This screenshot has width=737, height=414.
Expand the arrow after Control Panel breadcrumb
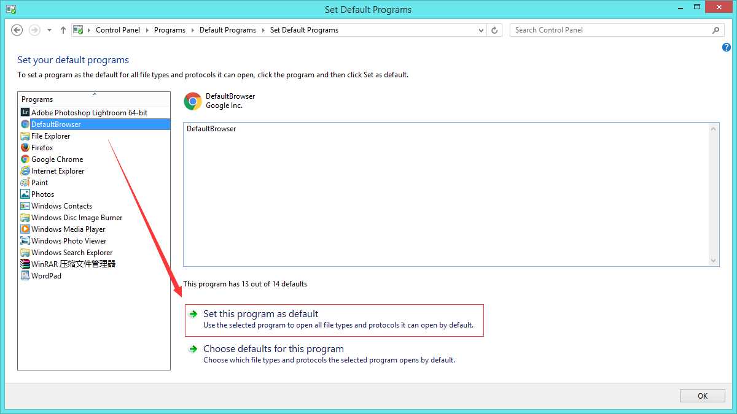click(x=147, y=30)
